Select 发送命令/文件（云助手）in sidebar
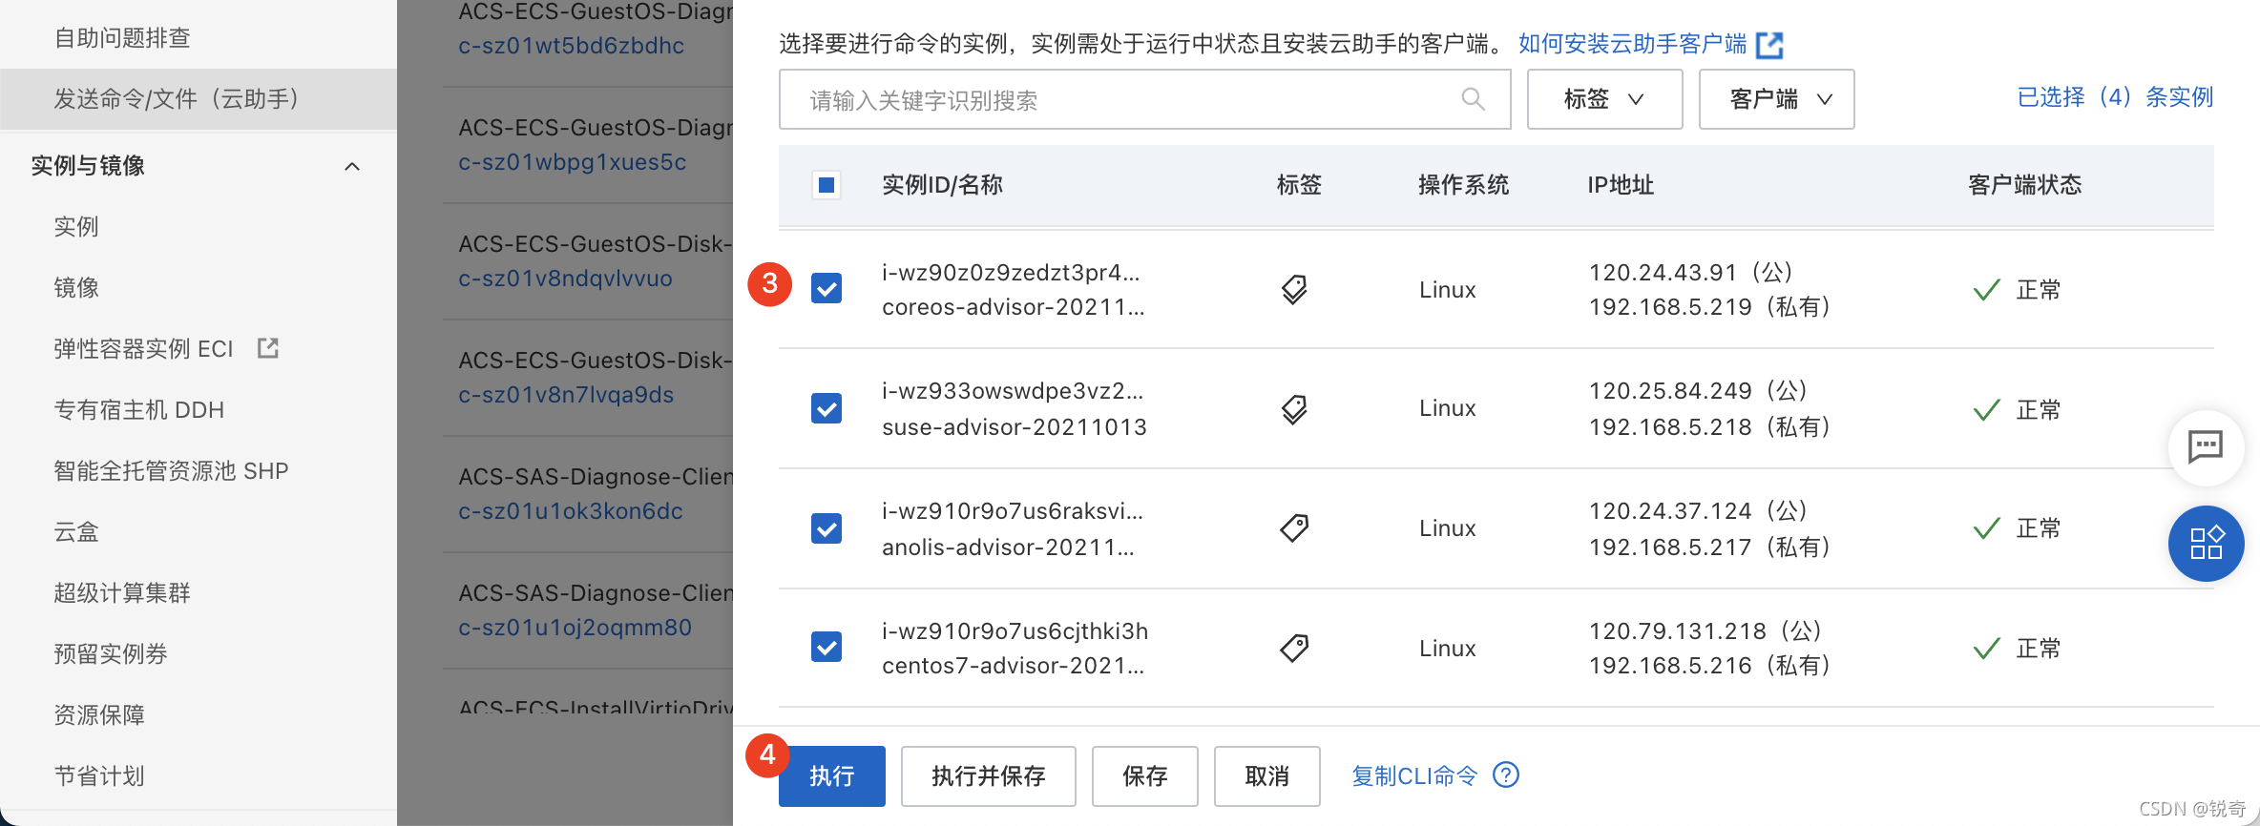The height and width of the screenshot is (826, 2260). pos(199,99)
